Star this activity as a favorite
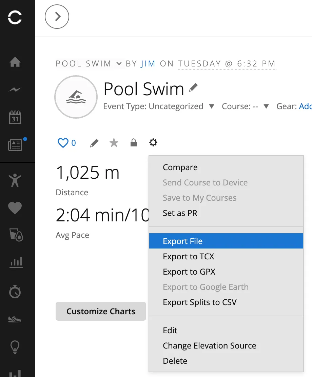 114,143
